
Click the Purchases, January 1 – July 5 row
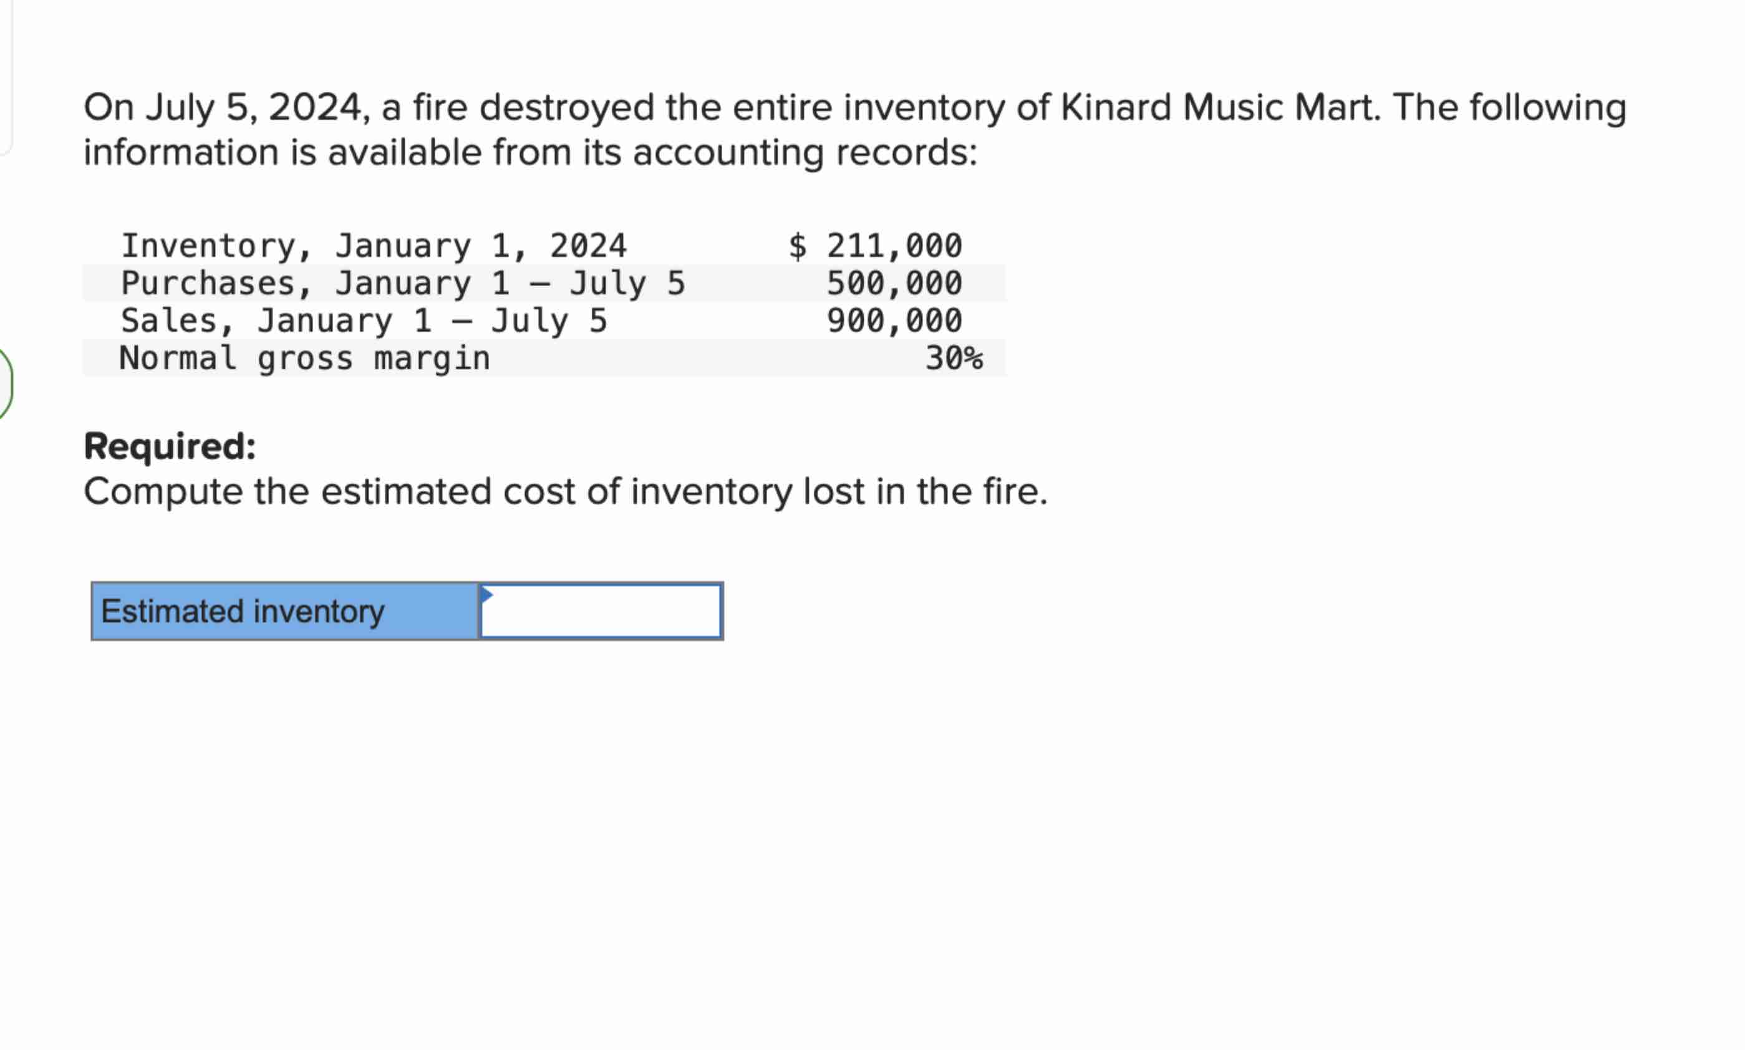click(x=404, y=284)
